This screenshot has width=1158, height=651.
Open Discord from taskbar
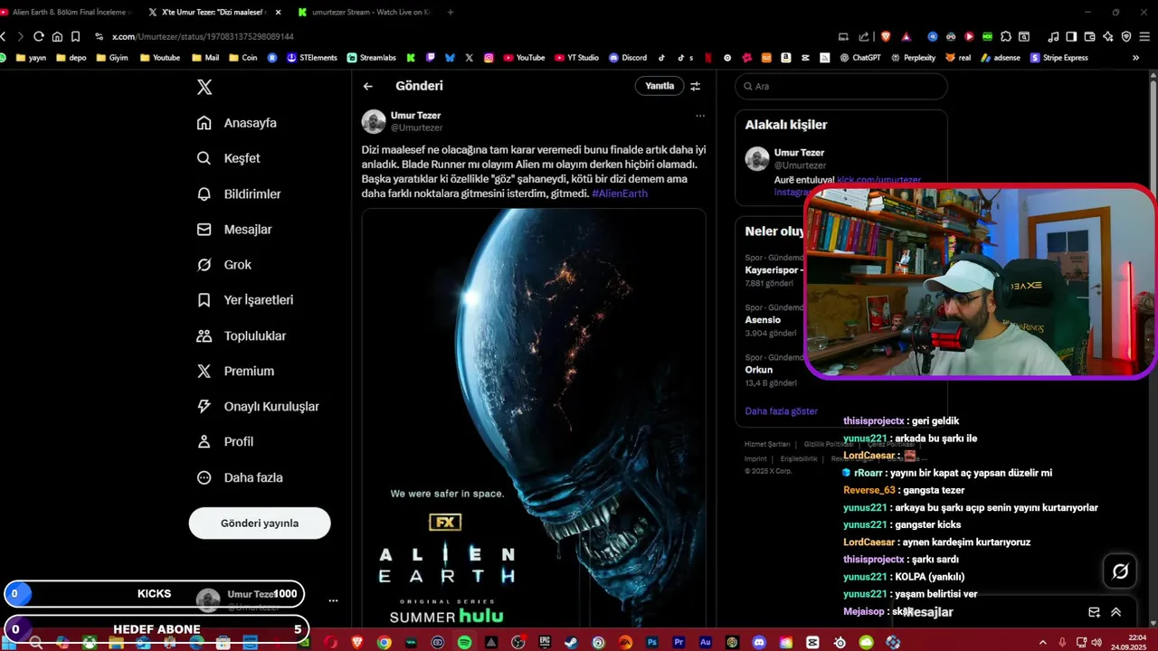[759, 642]
